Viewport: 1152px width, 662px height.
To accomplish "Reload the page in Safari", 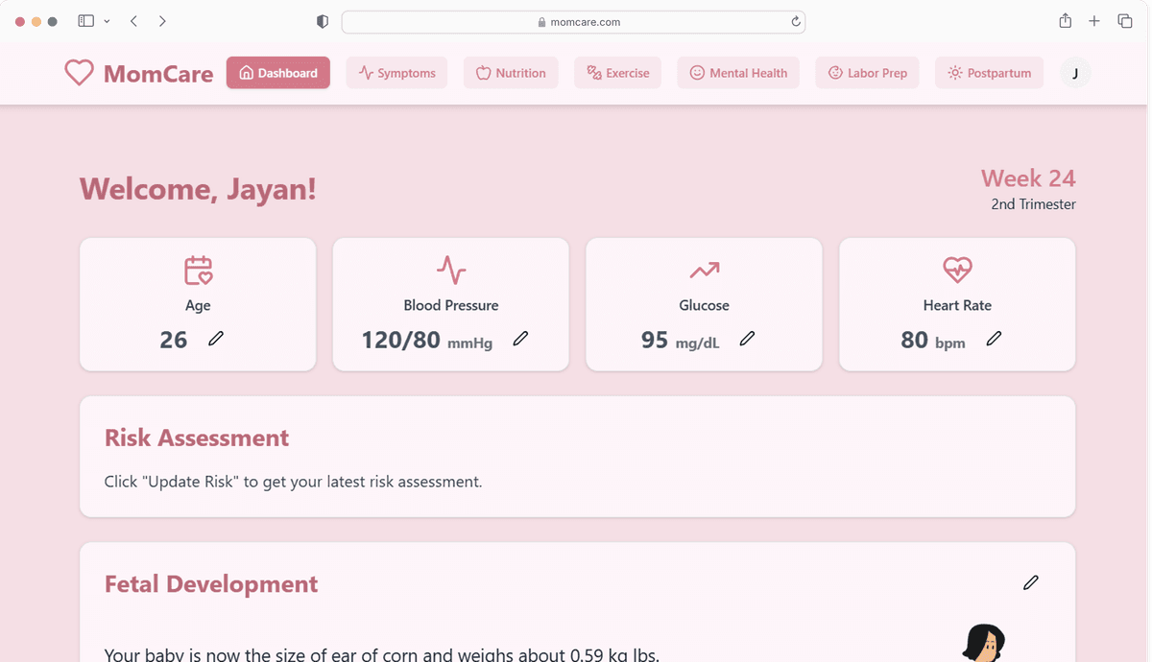I will coord(796,22).
